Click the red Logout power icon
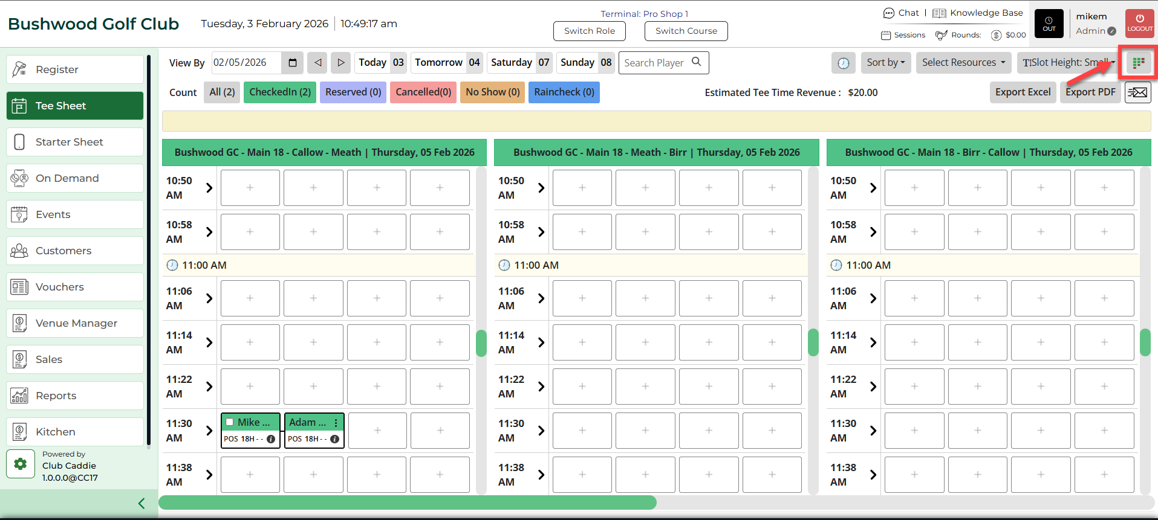 coord(1139,24)
